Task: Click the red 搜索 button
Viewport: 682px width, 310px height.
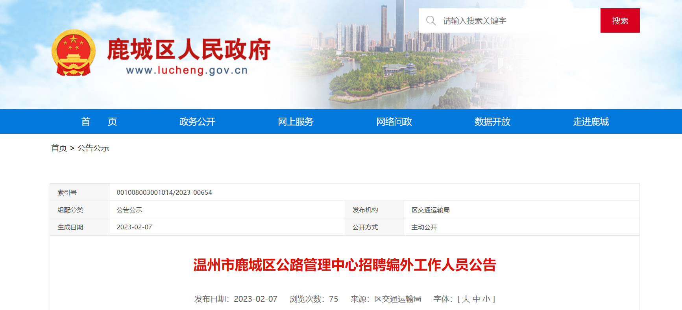Action: (x=620, y=20)
